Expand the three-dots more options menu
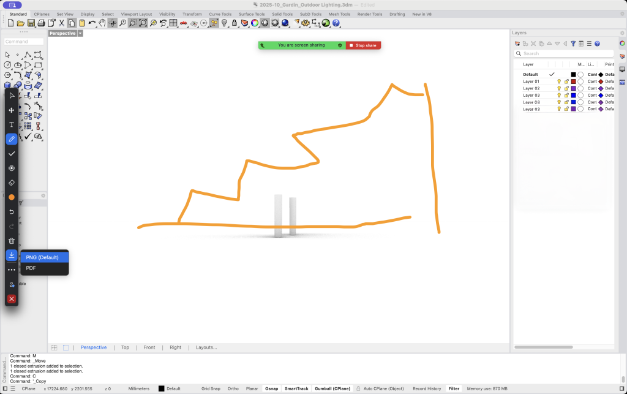 coord(11,270)
